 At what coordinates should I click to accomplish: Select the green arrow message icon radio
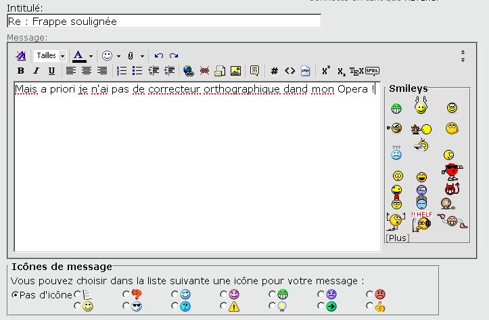[x=321, y=306]
